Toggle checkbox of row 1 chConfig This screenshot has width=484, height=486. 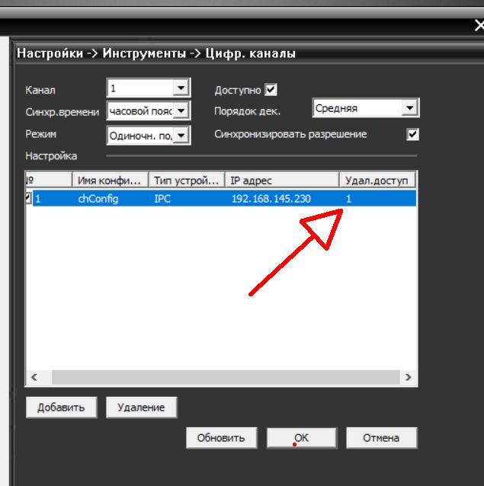[29, 198]
